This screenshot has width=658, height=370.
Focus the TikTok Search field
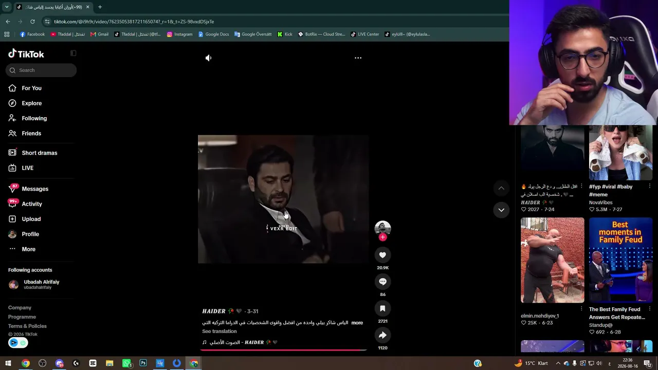pos(41,70)
